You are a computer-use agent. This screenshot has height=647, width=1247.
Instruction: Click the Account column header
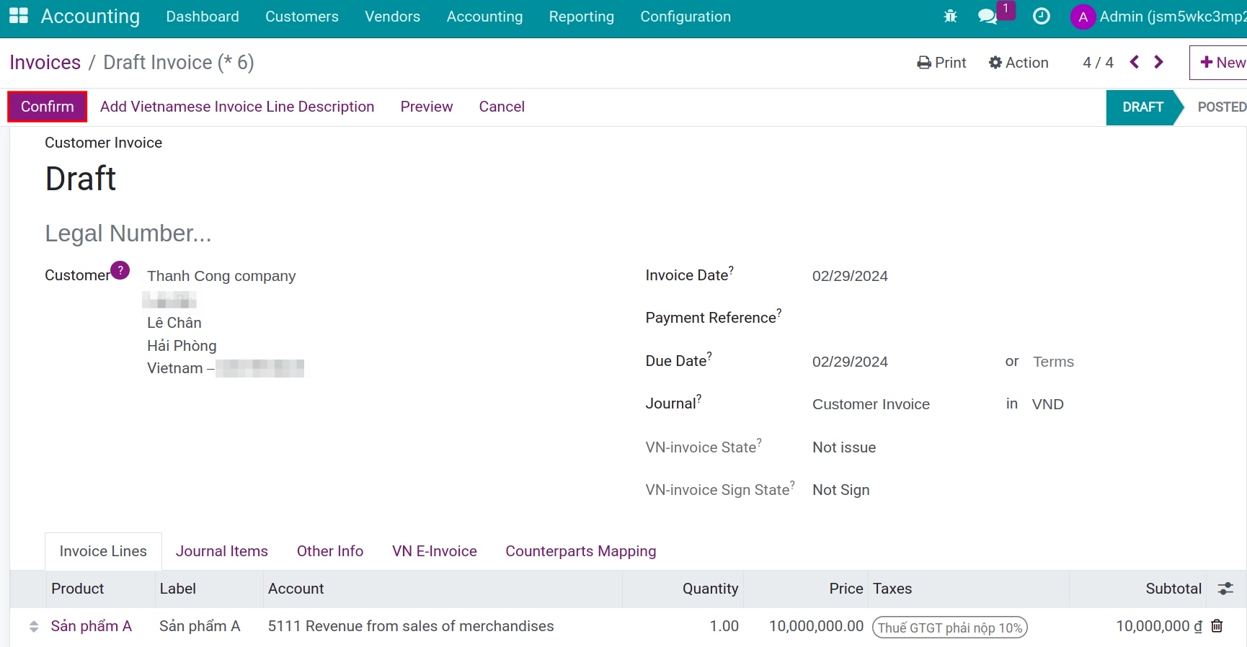click(x=296, y=589)
